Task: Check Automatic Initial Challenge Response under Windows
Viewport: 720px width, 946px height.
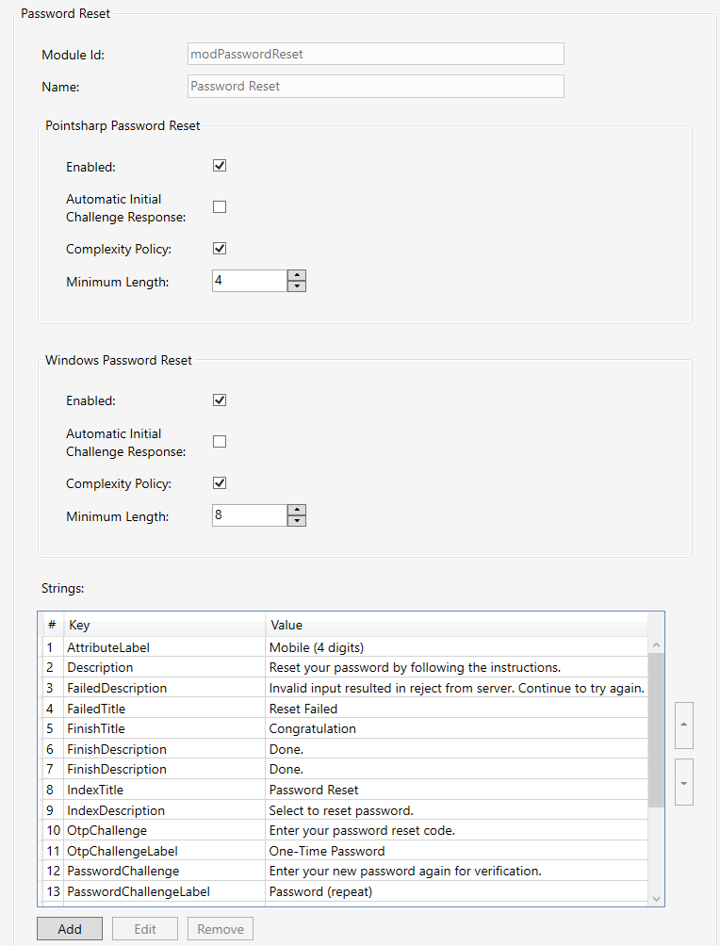Action: (219, 441)
